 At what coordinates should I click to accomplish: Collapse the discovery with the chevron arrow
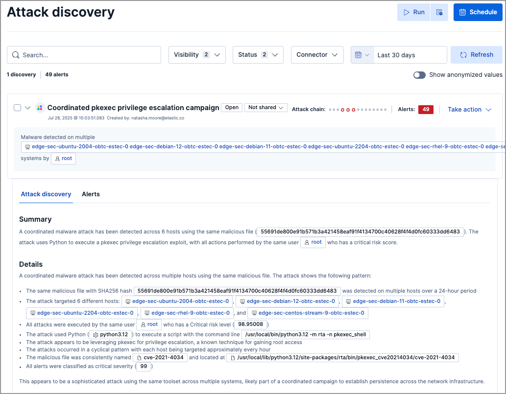coord(28,107)
